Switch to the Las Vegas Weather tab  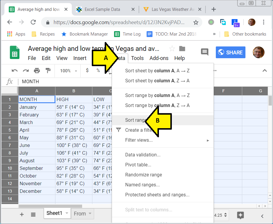tap(173, 9)
